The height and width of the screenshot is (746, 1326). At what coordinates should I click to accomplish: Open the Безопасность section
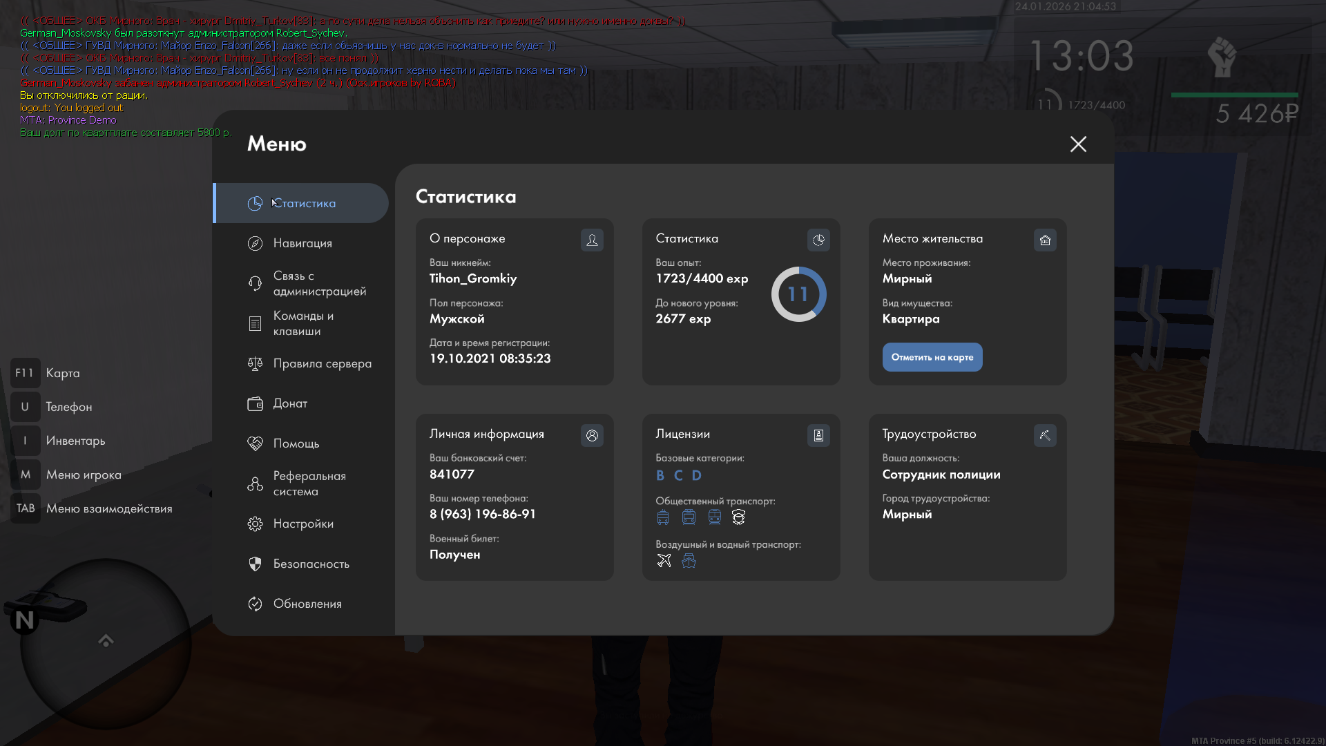(x=311, y=564)
